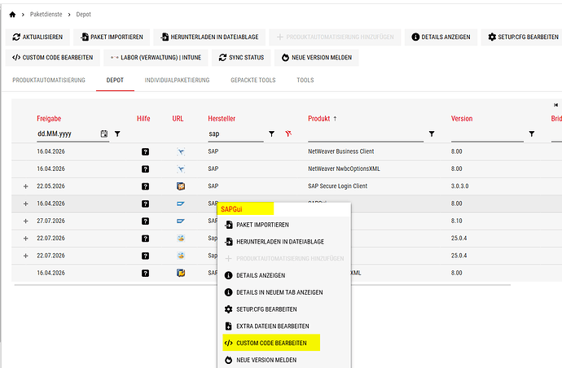The height and width of the screenshot is (368, 562).
Task: Focus the Freigabe date filter field
Action: tap(68, 134)
